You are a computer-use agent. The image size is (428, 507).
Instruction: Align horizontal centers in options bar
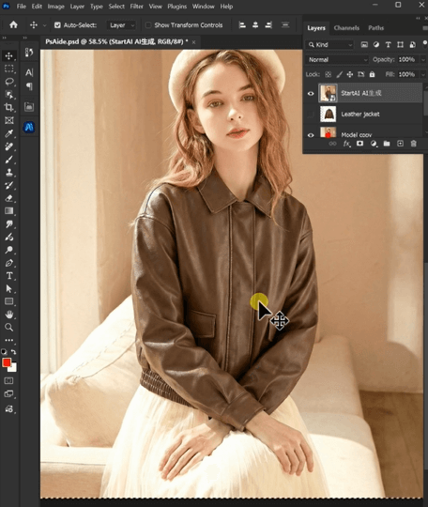pos(255,25)
